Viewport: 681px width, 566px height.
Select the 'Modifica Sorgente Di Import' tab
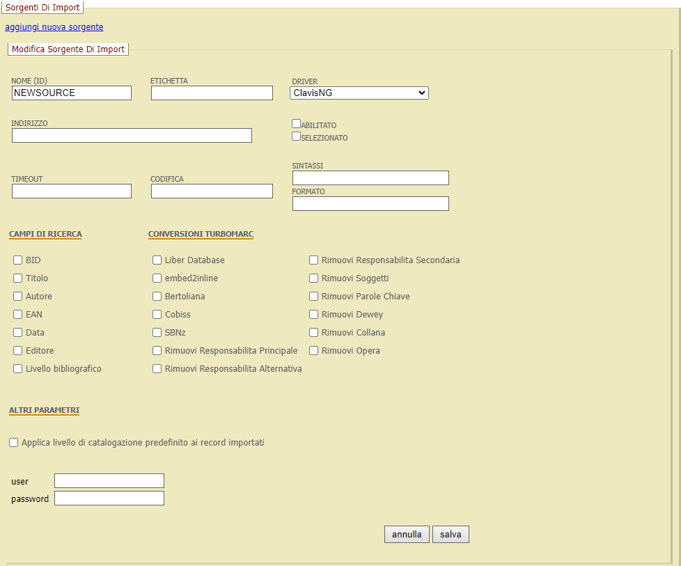pos(68,49)
